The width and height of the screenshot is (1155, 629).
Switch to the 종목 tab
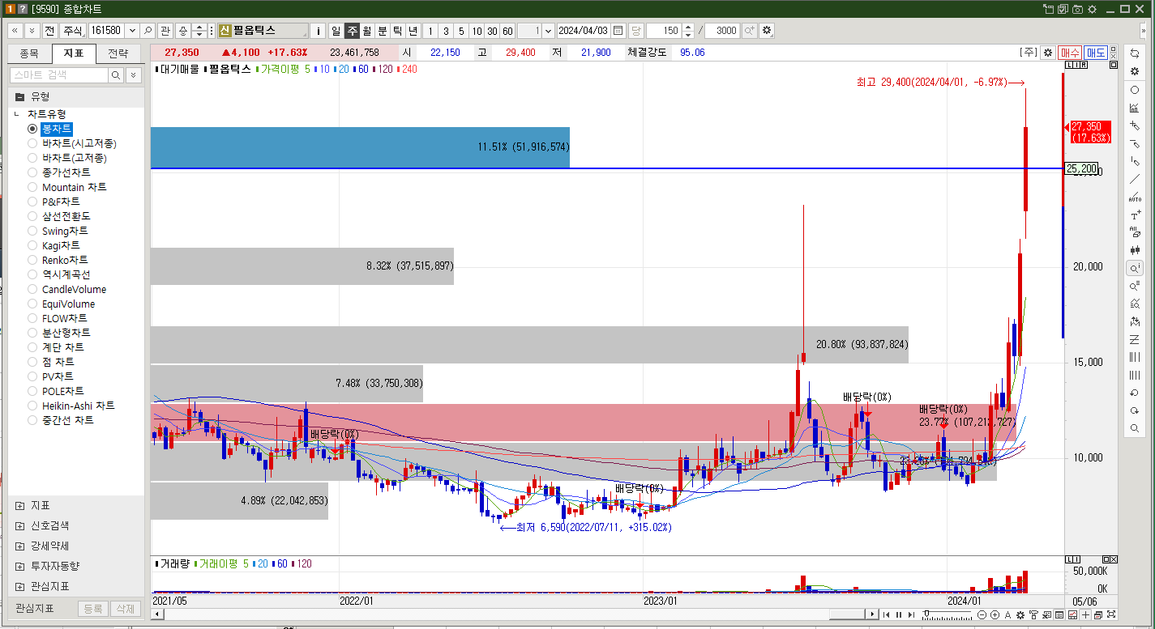[x=29, y=53]
